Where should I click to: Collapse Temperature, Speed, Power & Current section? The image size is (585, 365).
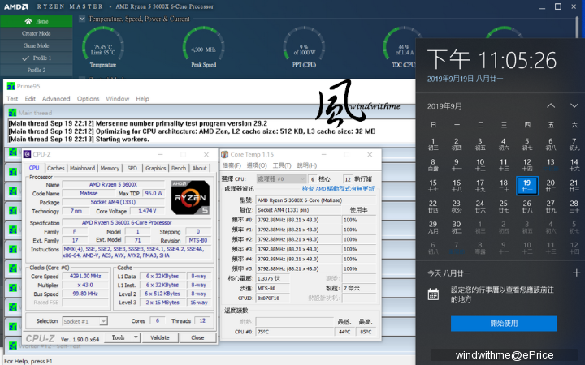click(82, 19)
